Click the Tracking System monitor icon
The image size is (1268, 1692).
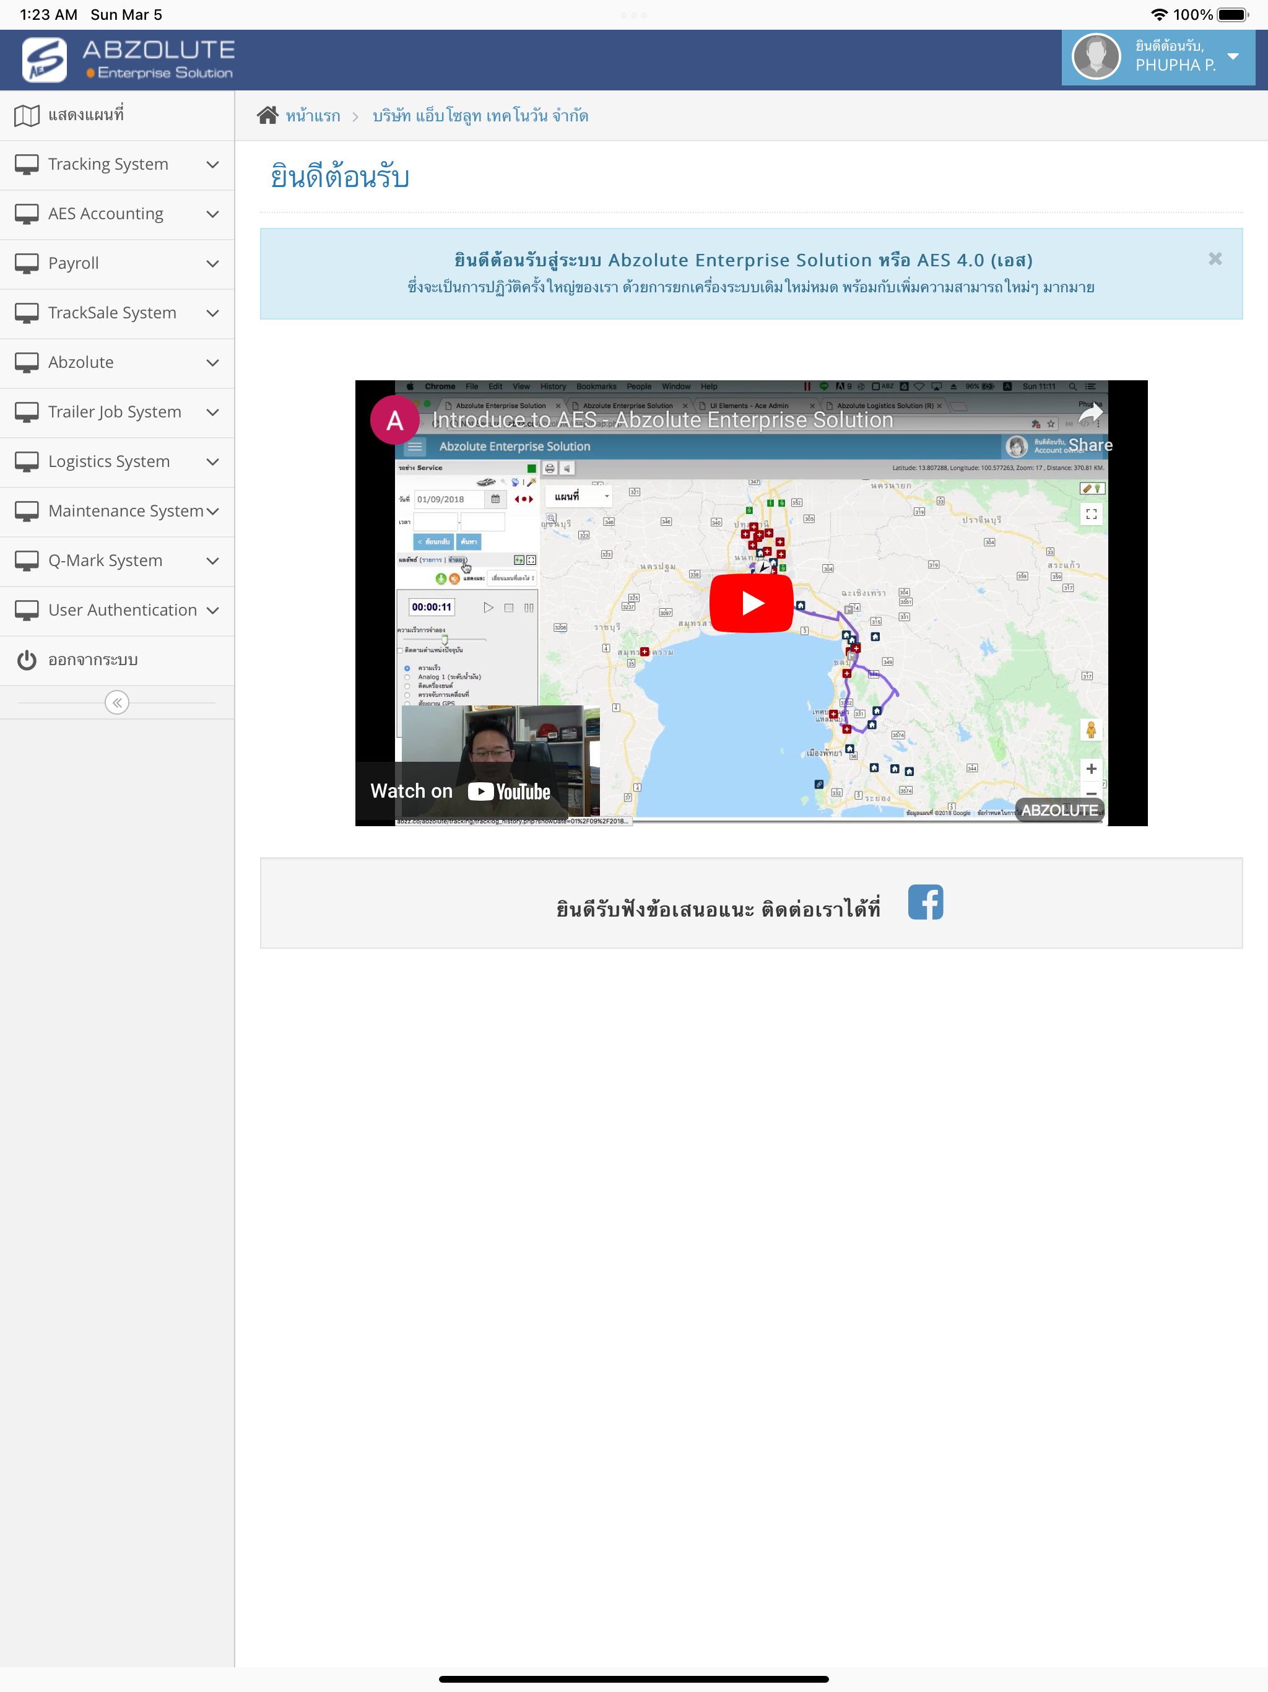[x=27, y=165]
